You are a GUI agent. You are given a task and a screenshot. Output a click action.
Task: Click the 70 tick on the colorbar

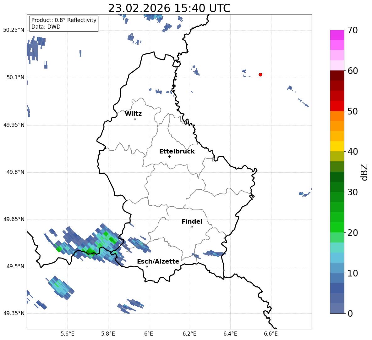click(353, 30)
